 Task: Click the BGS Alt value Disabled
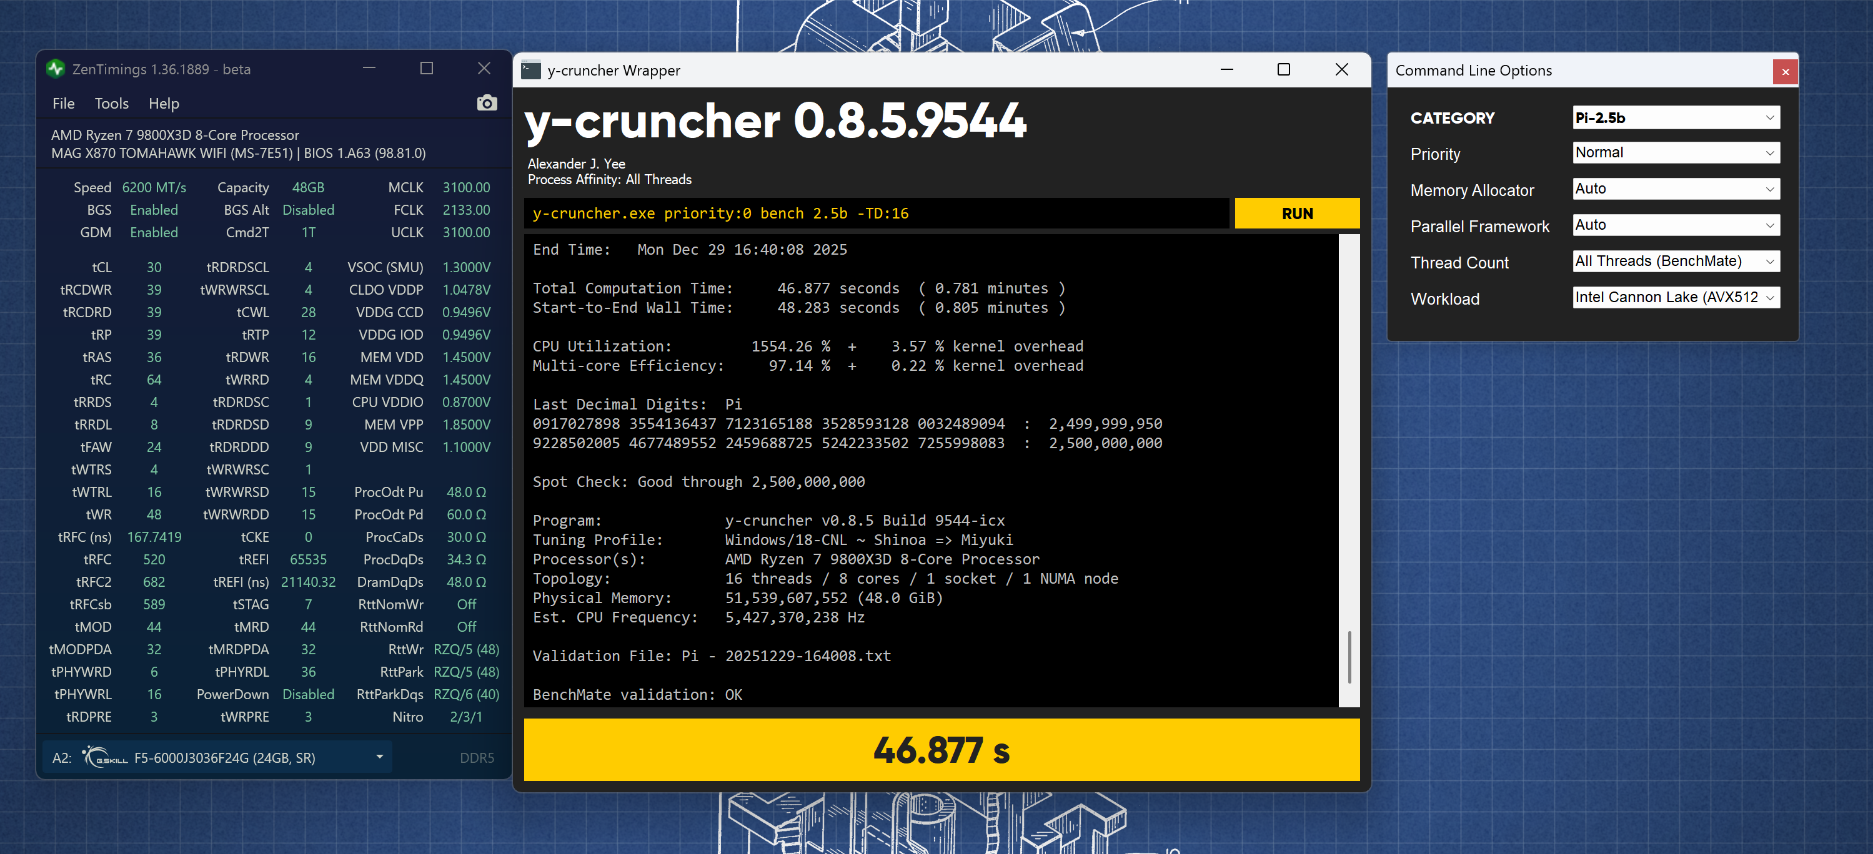coord(308,210)
